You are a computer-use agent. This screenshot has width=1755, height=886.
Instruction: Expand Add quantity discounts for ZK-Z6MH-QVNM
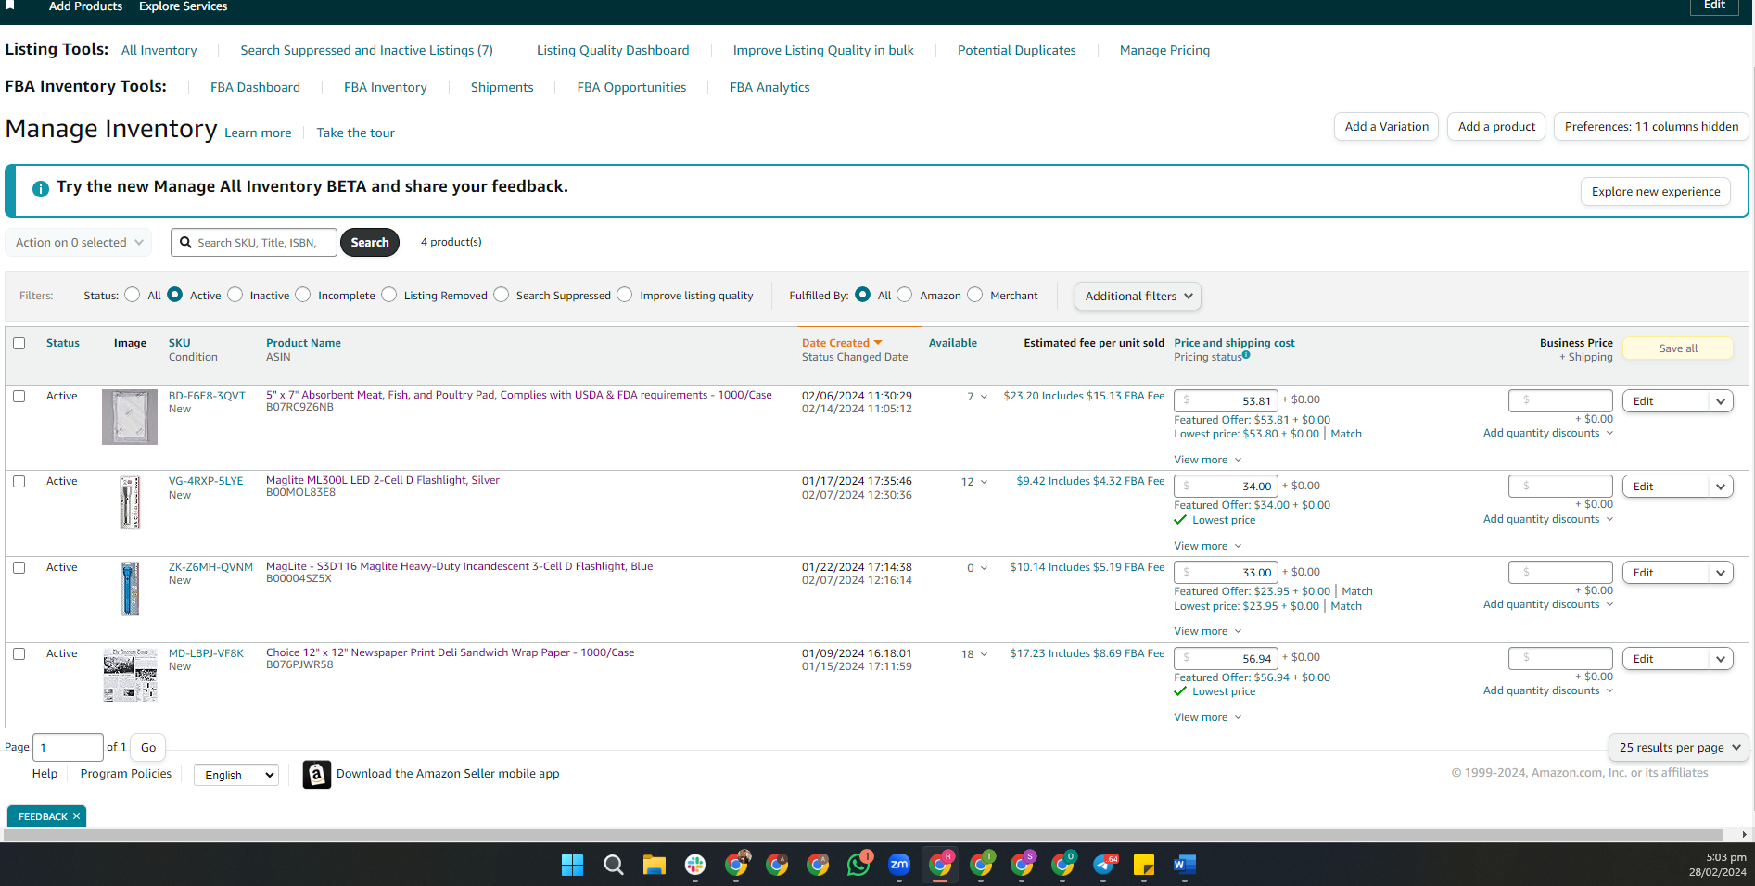coord(1548,604)
